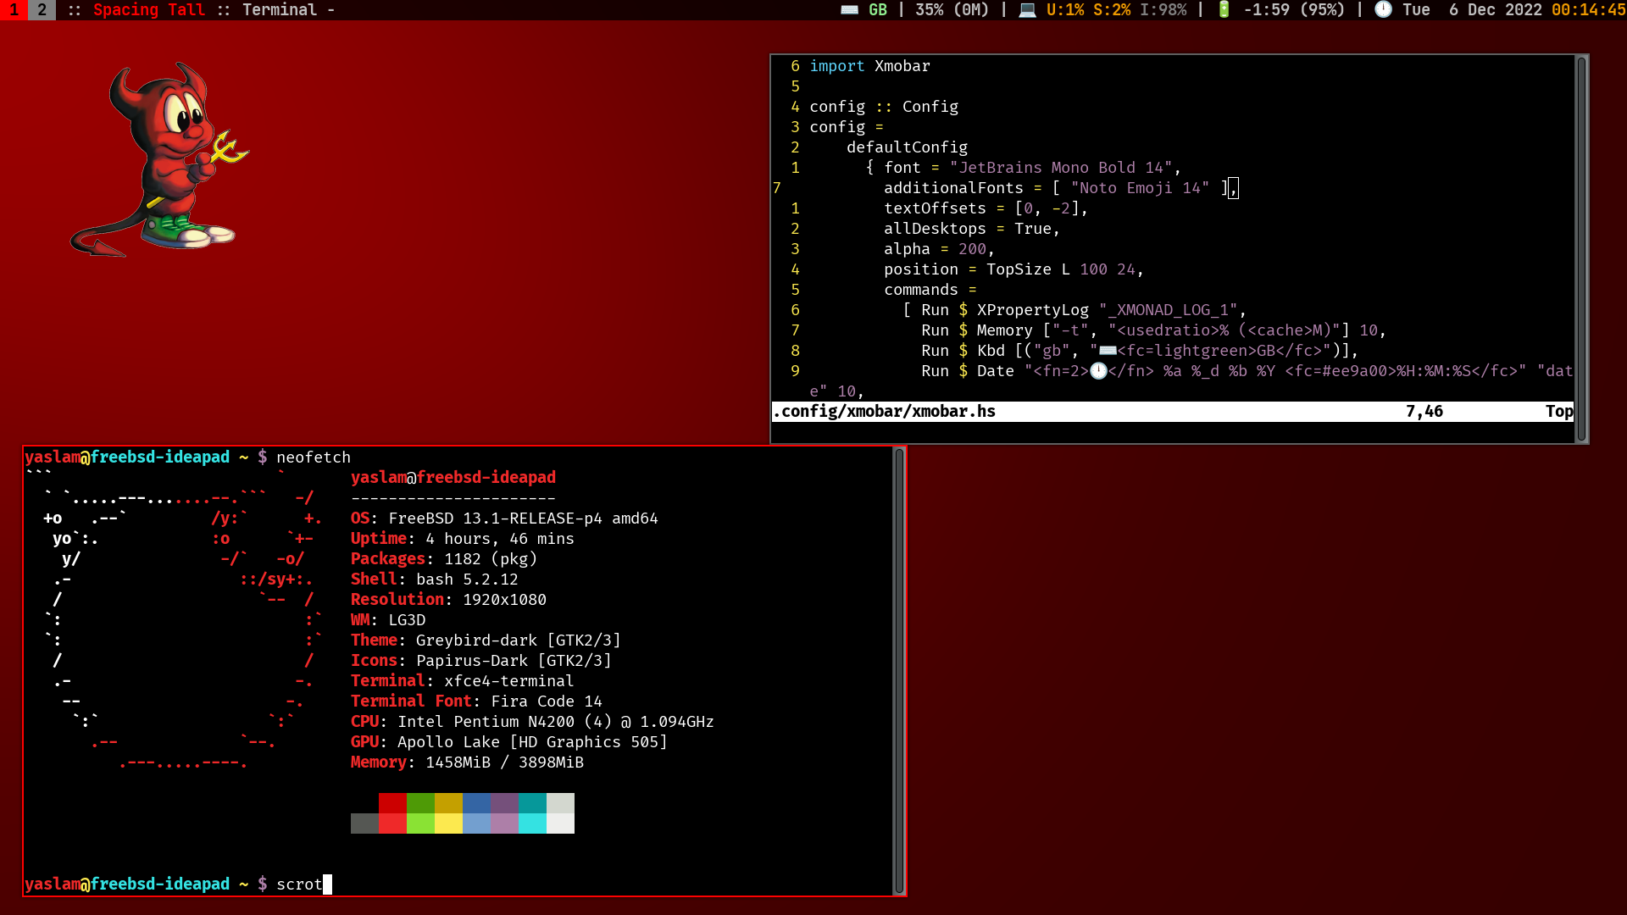The height and width of the screenshot is (915, 1627).
Task: Click the neofetch terminal scrollbar
Action: click(x=899, y=669)
